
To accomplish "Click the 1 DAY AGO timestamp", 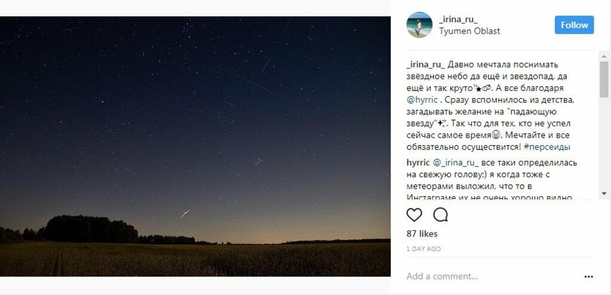I will click(423, 249).
